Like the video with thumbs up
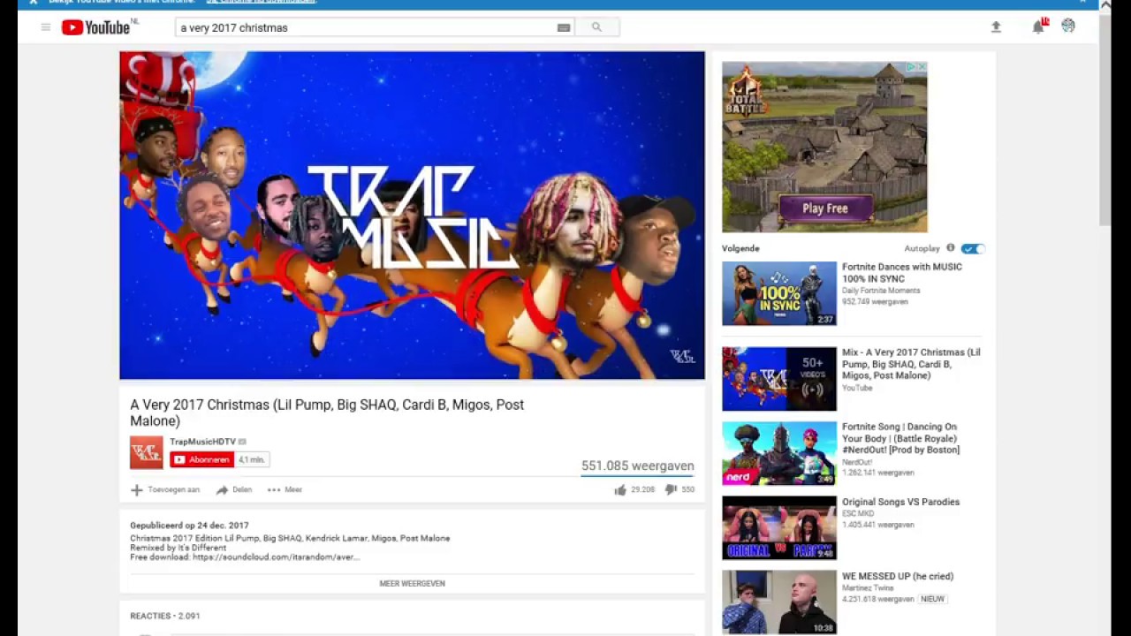 620,489
